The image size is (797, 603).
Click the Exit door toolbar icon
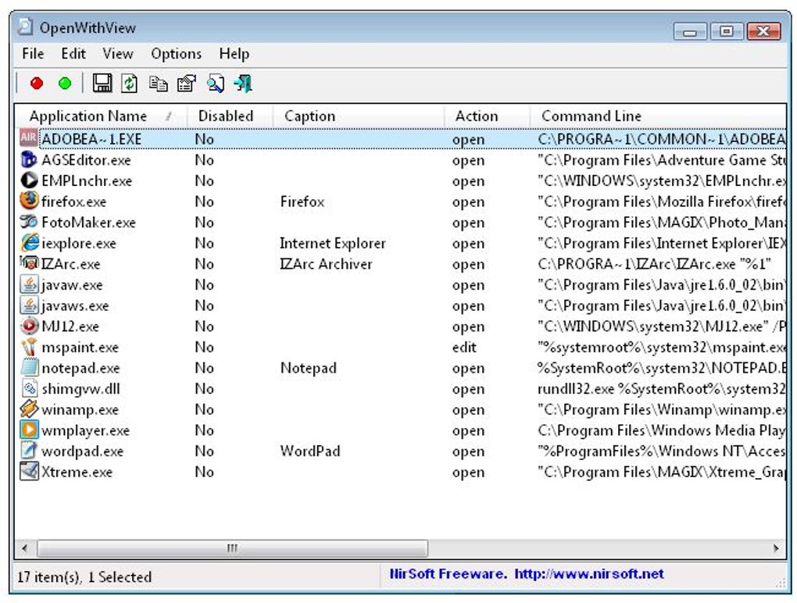tap(243, 84)
